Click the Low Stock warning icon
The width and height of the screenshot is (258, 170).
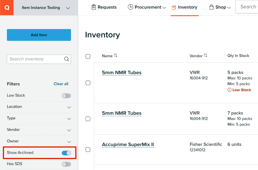229,90
